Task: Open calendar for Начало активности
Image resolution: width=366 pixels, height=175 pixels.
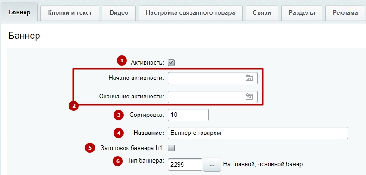Action: pos(249,78)
